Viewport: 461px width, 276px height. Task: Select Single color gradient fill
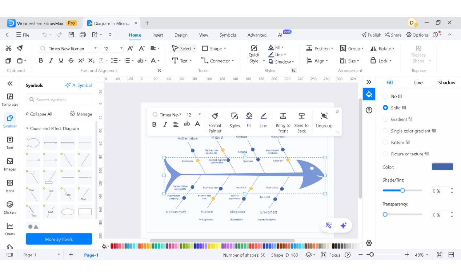tap(409, 131)
